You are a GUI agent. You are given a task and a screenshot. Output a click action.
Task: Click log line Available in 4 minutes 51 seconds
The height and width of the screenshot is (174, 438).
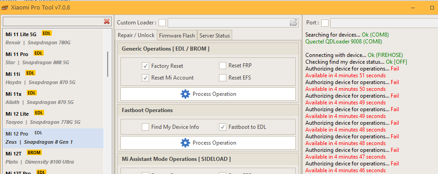point(346,75)
